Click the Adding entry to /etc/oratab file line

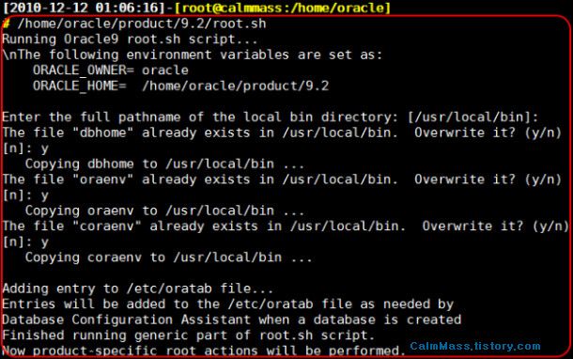tap(138, 289)
